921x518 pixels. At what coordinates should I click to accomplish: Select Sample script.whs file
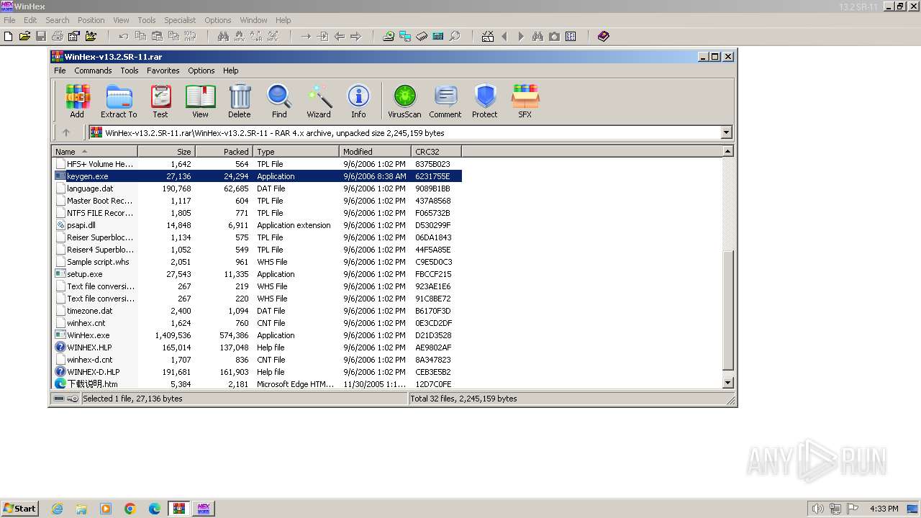[257, 262]
